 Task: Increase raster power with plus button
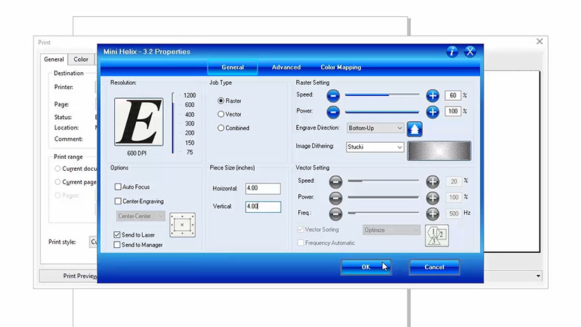433,111
